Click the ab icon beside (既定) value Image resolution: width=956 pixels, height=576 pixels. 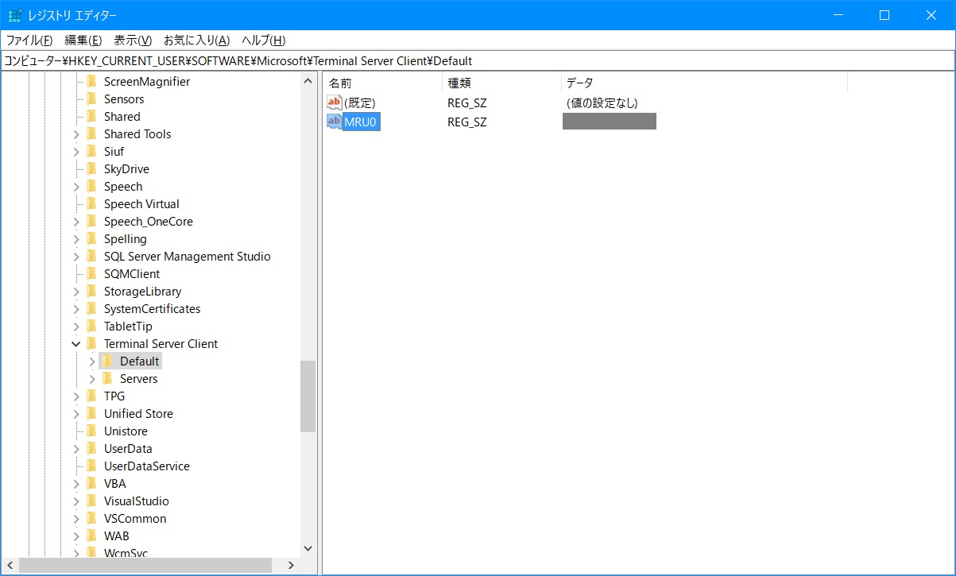[x=333, y=102]
